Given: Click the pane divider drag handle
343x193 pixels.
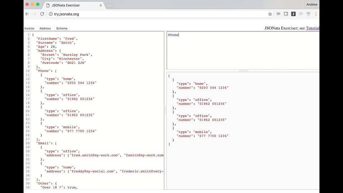Looking at the screenshot, I should [x=244, y=70].
